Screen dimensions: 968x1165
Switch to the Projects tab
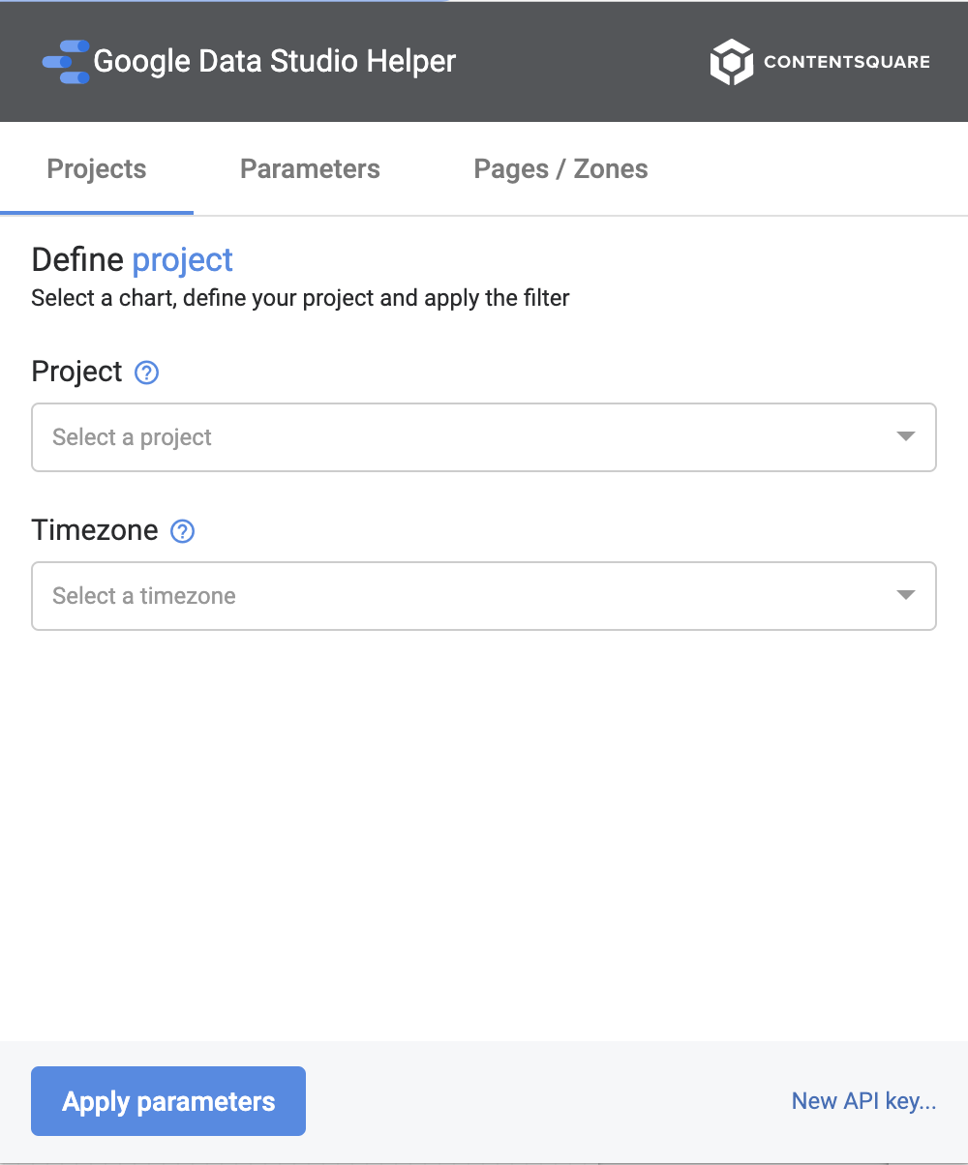(97, 169)
